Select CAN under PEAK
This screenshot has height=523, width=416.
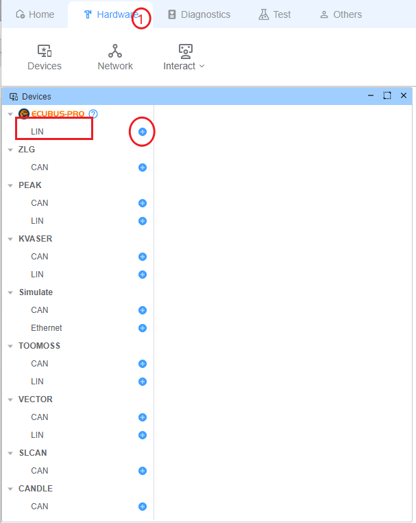(40, 203)
